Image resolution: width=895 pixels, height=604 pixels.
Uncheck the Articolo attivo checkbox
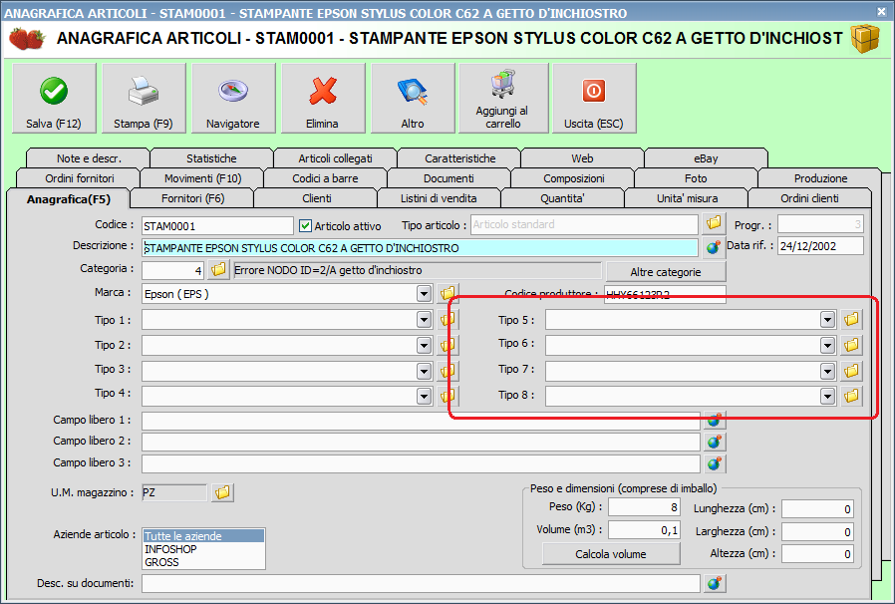(305, 226)
